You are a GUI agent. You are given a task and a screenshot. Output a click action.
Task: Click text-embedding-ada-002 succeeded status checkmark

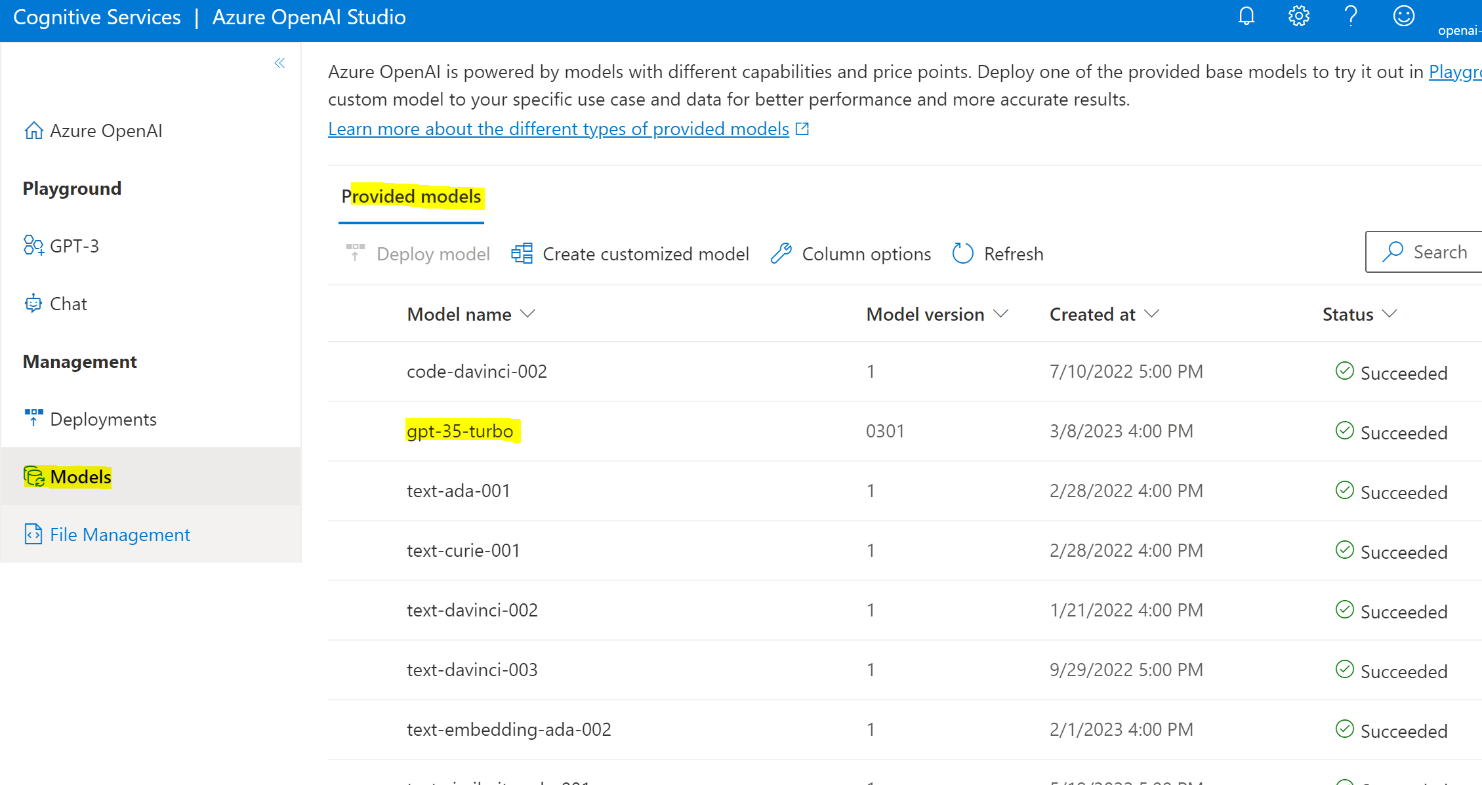1345,729
